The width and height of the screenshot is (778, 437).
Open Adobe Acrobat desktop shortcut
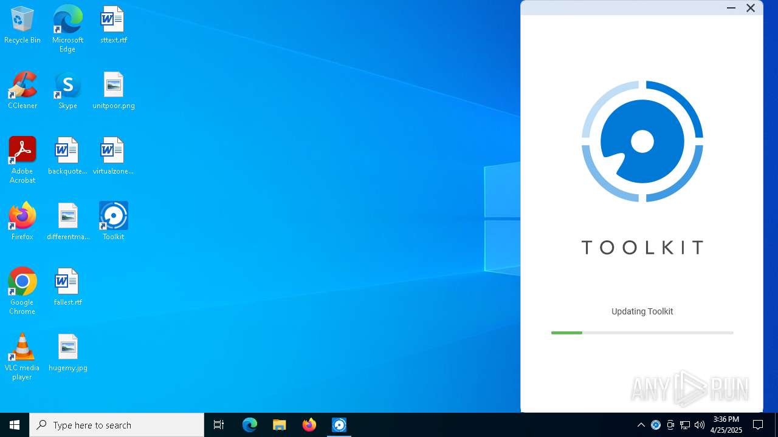coord(22,160)
